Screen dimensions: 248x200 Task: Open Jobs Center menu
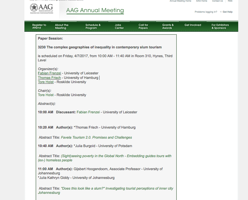pyautogui.click(x=119, y=26)
